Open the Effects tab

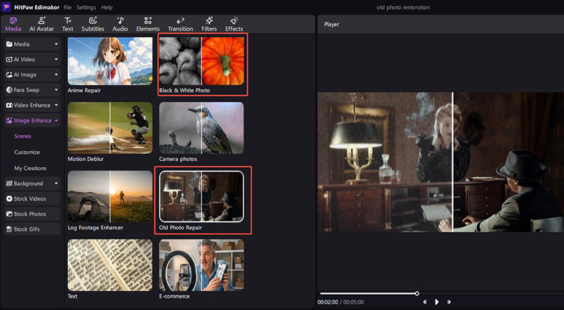coord(234,25)
